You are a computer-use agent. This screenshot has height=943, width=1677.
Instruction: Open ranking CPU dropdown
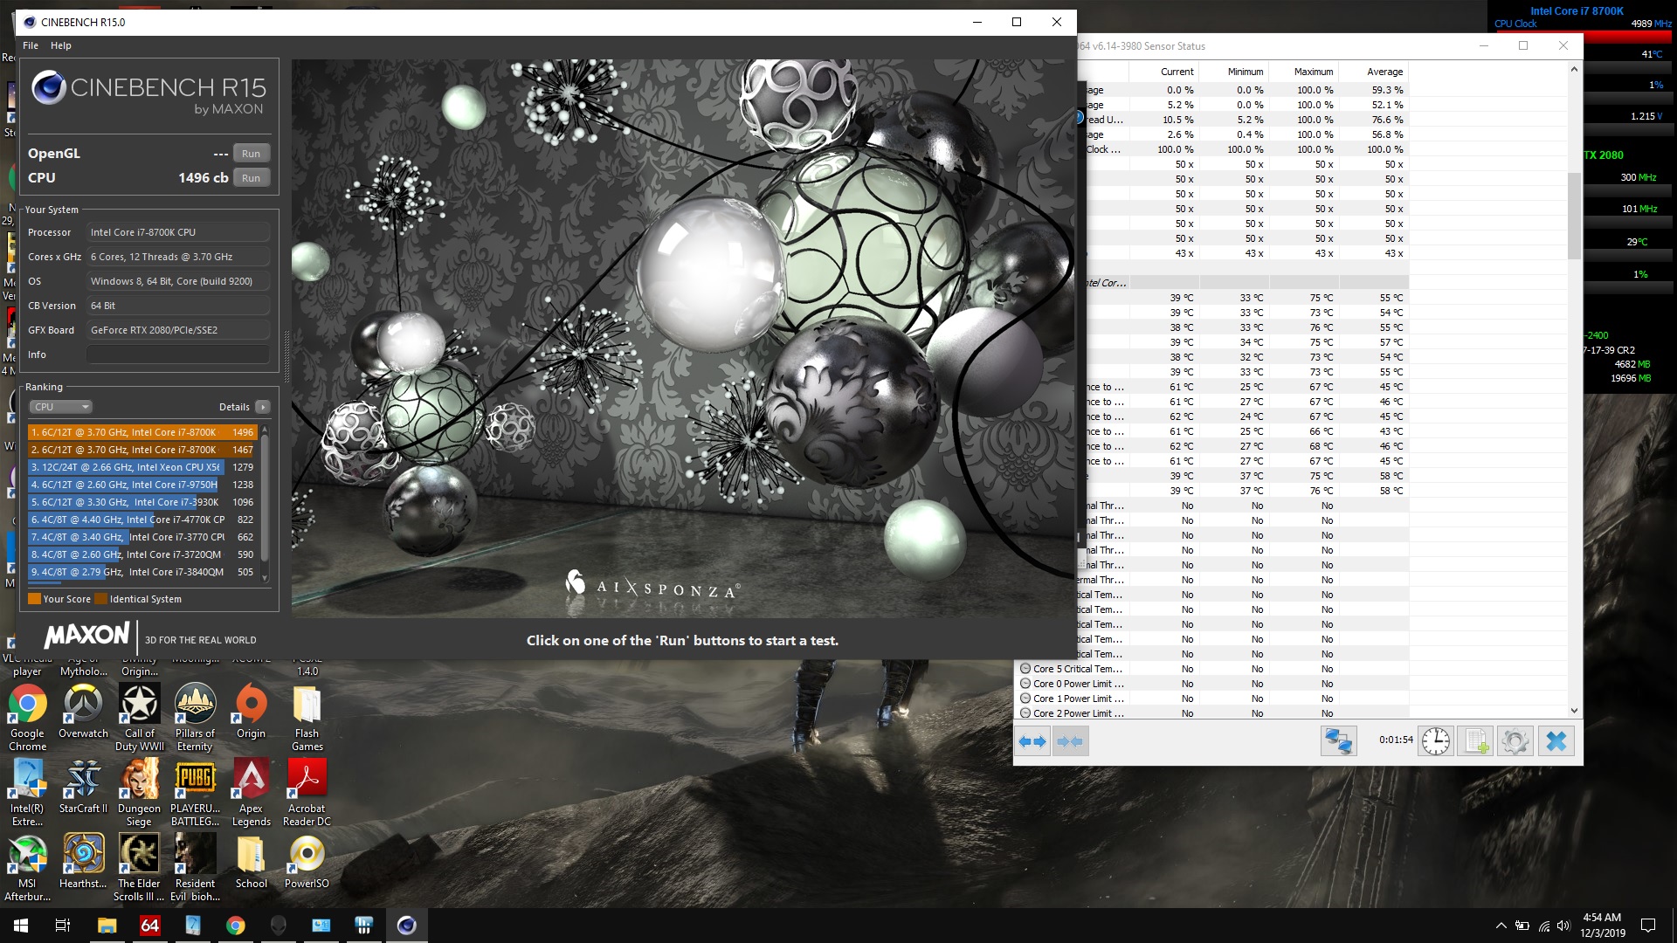pyautogui.click(x=61, y=407)
